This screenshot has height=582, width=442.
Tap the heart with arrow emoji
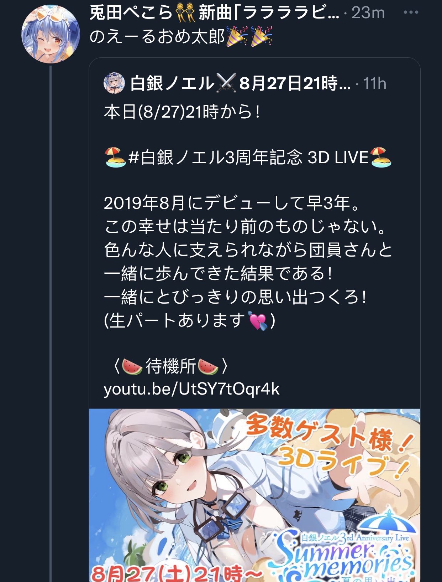click(x=258, y=321)
